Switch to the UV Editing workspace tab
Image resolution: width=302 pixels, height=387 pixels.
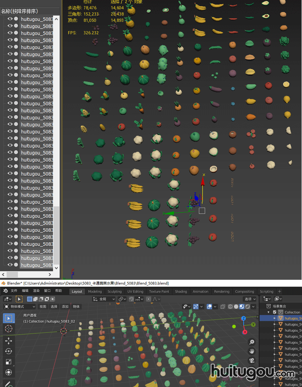point(135,291)
